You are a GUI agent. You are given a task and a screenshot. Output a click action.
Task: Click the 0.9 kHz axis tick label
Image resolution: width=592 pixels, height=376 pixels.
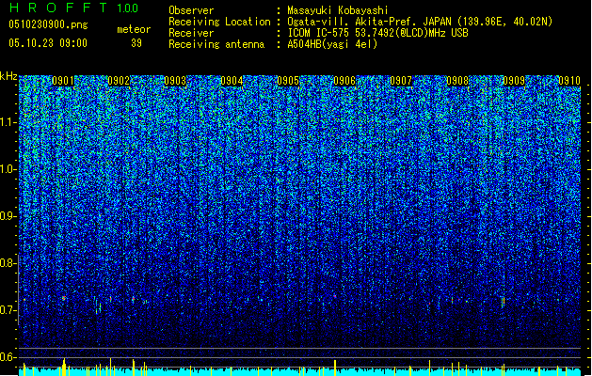click(8, 216)
